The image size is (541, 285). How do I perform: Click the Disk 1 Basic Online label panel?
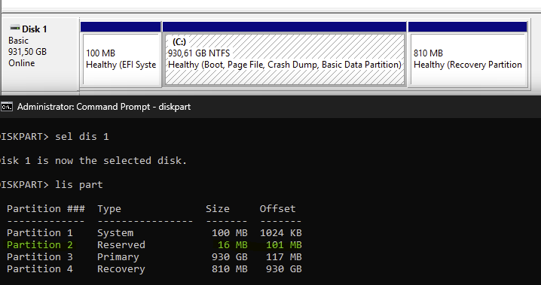pyautogui.click(x=41, y=54)
